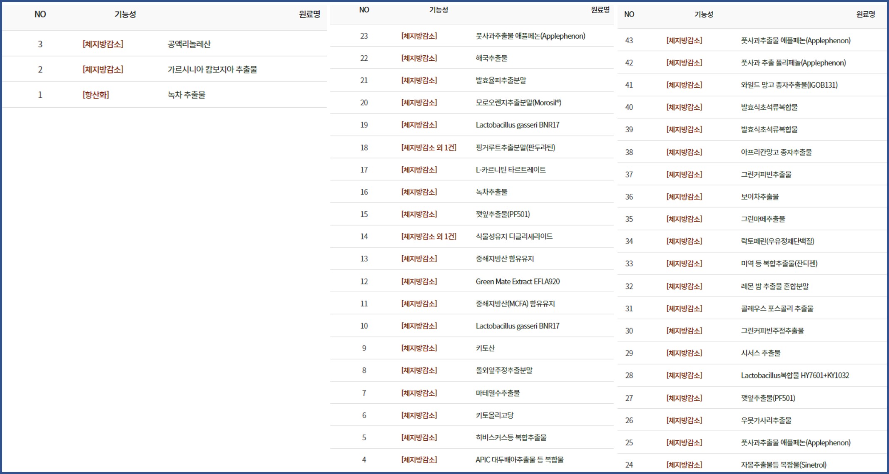Screen dimensions: 889x474
Task: Click the 공액리놀레산 ingredient row
Action: 189,44
